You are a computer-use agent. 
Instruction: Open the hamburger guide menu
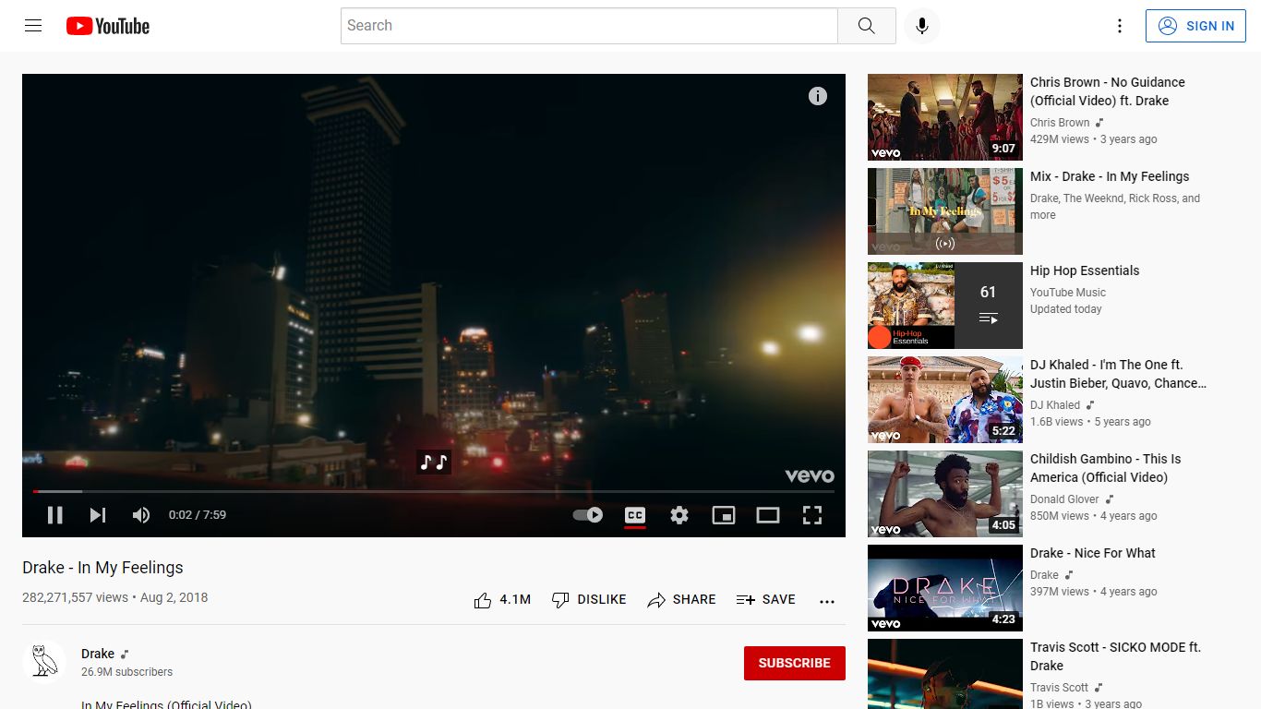point(33,26)
